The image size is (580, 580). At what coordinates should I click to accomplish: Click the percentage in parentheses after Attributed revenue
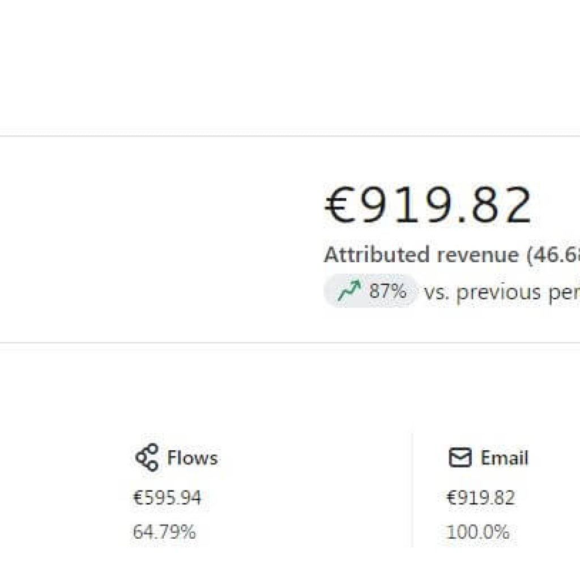[553, 255]
